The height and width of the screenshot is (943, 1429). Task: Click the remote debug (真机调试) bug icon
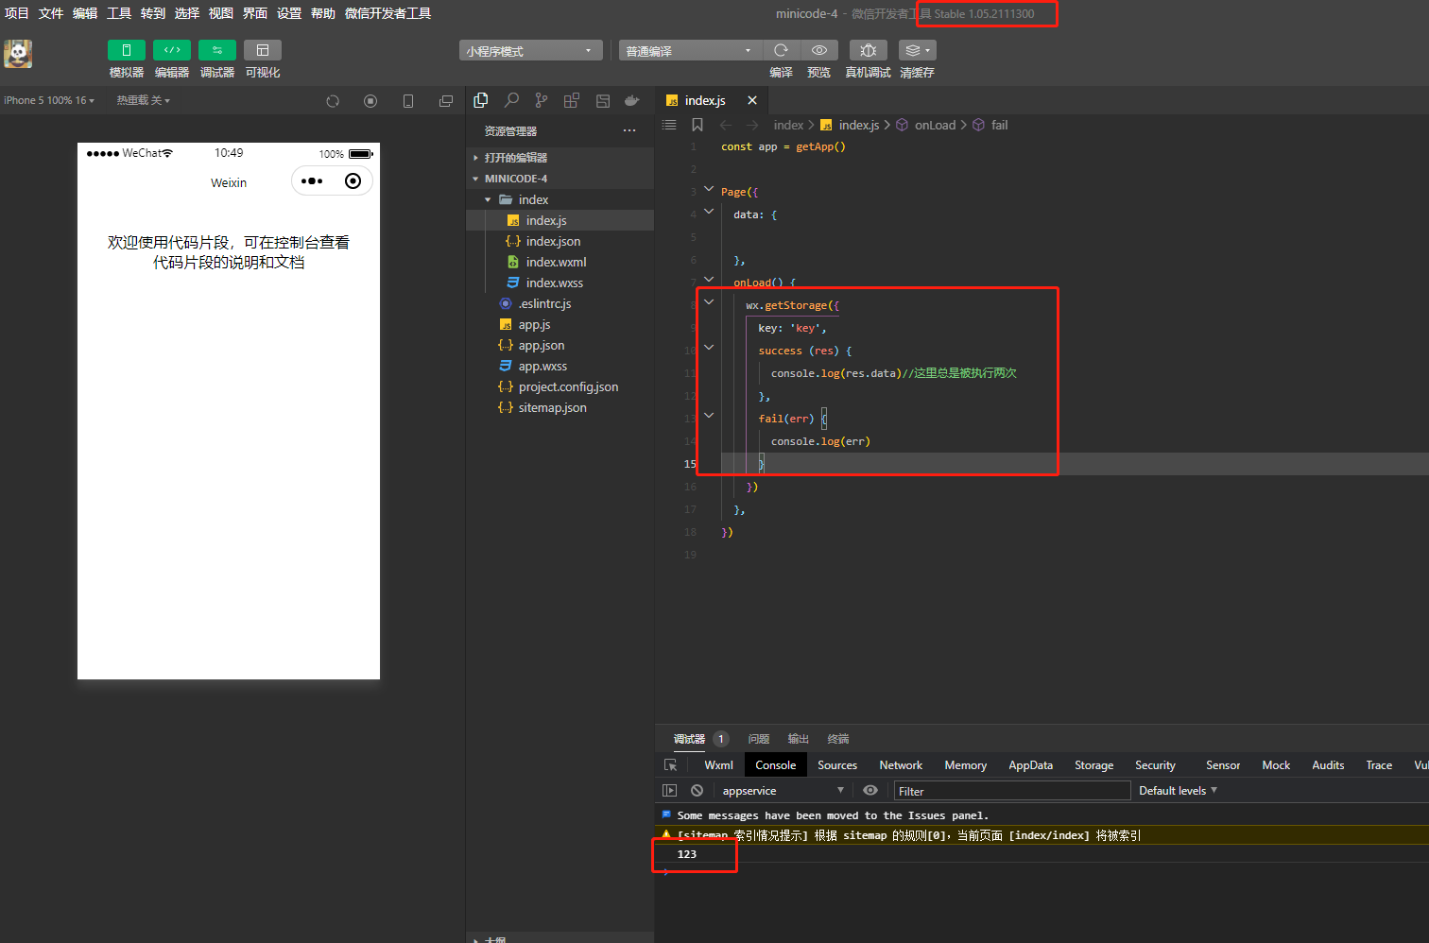(x=869, y=50)
